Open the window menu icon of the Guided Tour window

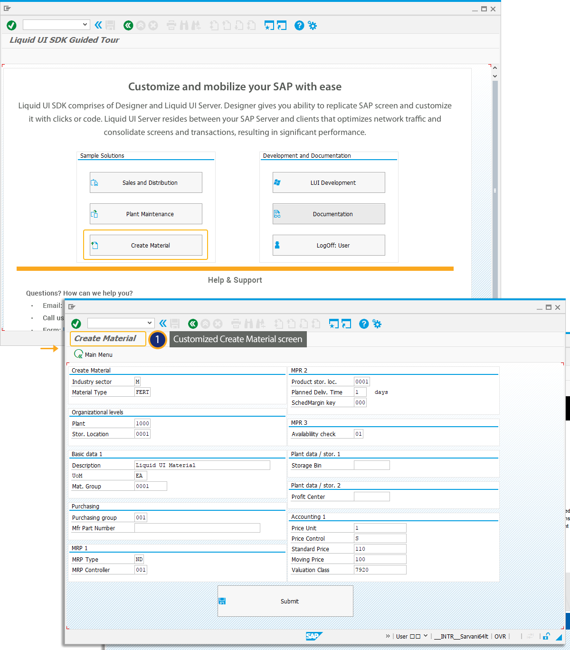pos(7,9)
